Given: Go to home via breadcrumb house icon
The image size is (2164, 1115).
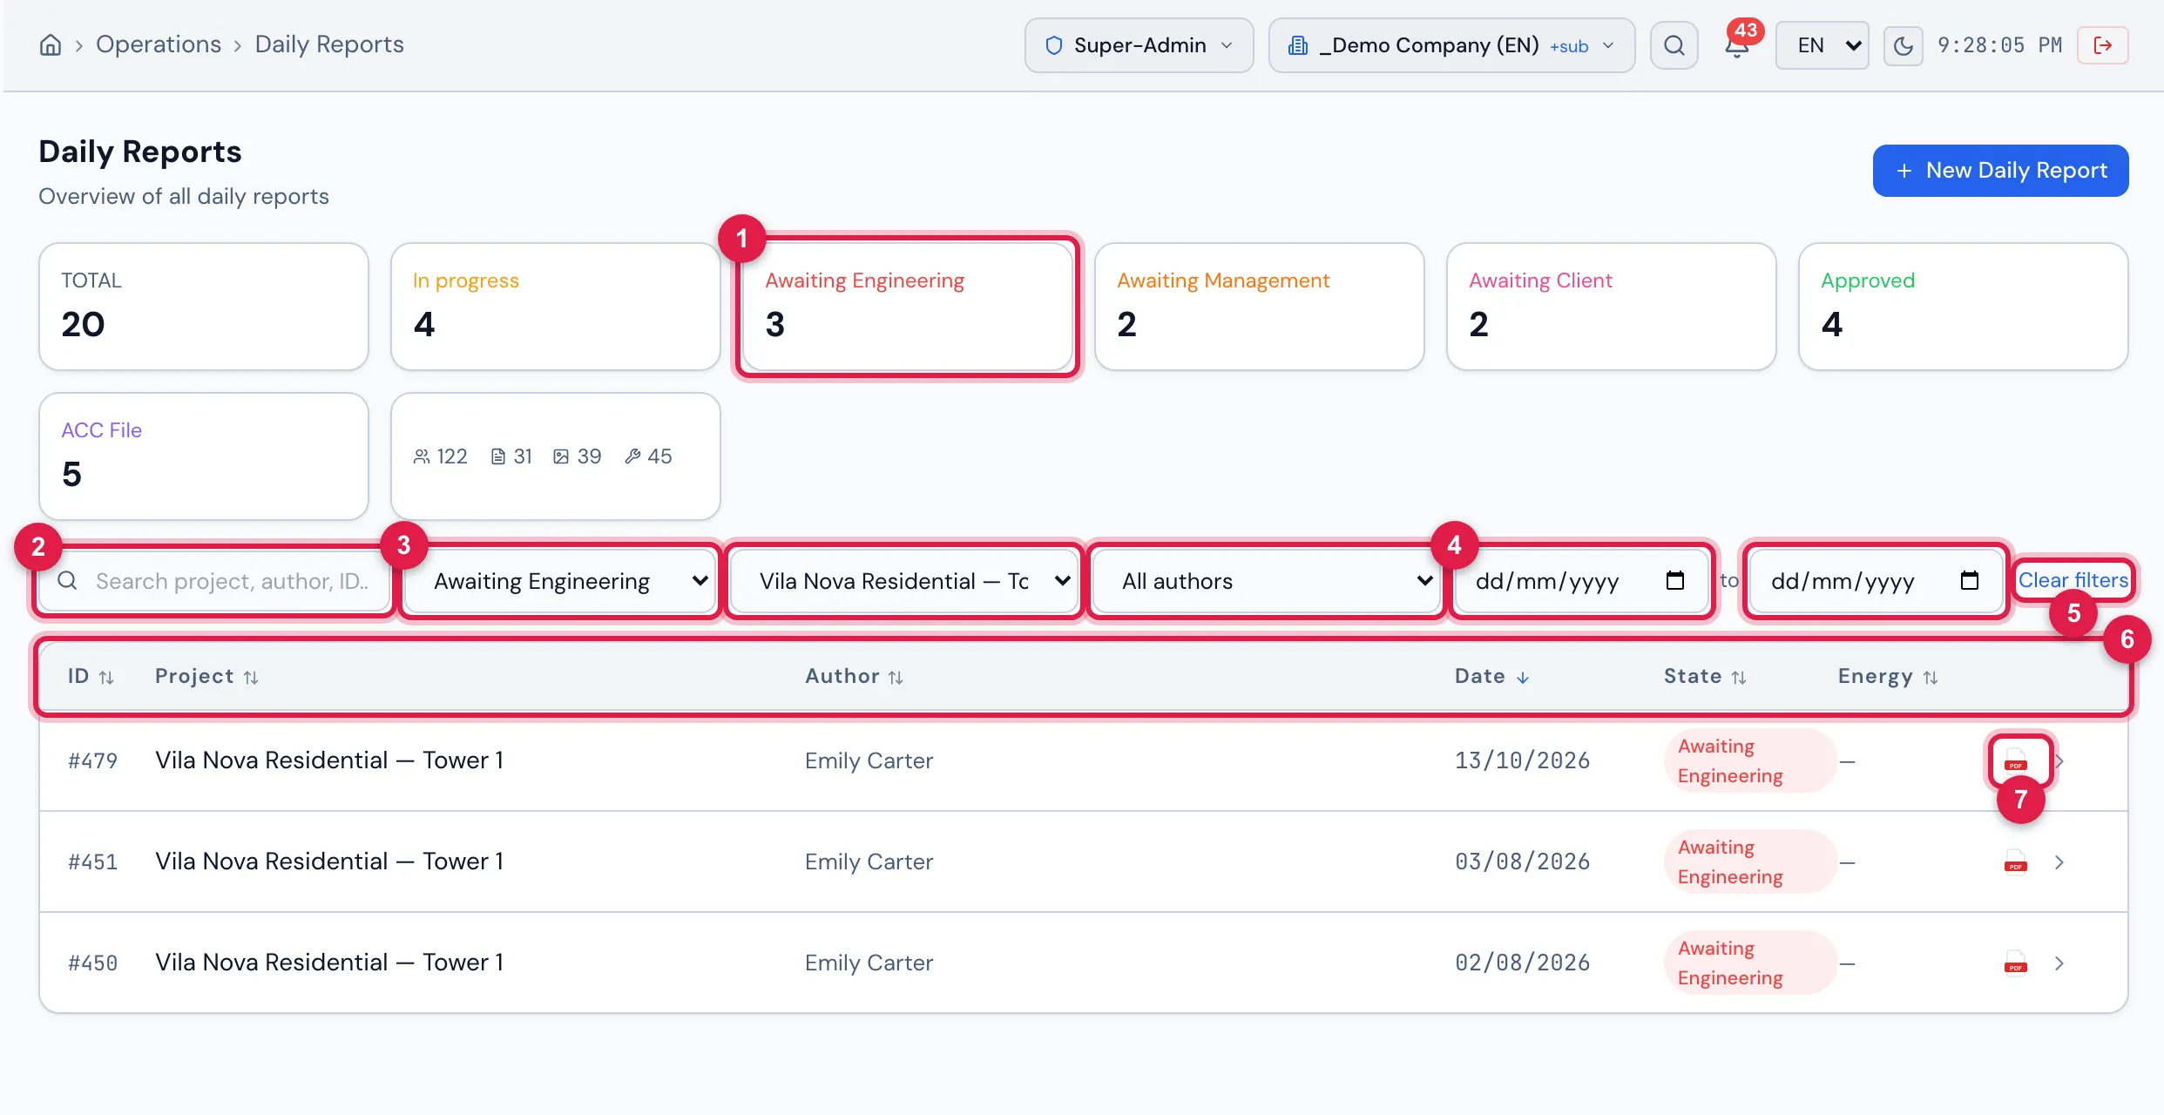Looking at the screenshot, I should point(51,44).
